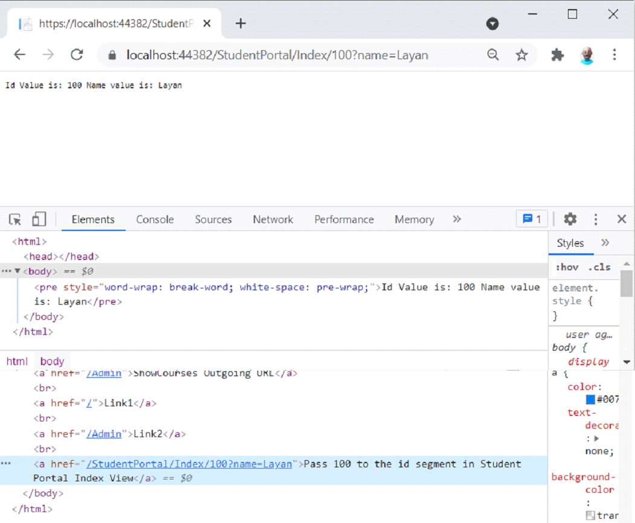Image resolution: width=635 pixels, height=523 pixels.
Task: Open the tab search dropdown circle
Action: pyautogui.click(x=492, y=24)
